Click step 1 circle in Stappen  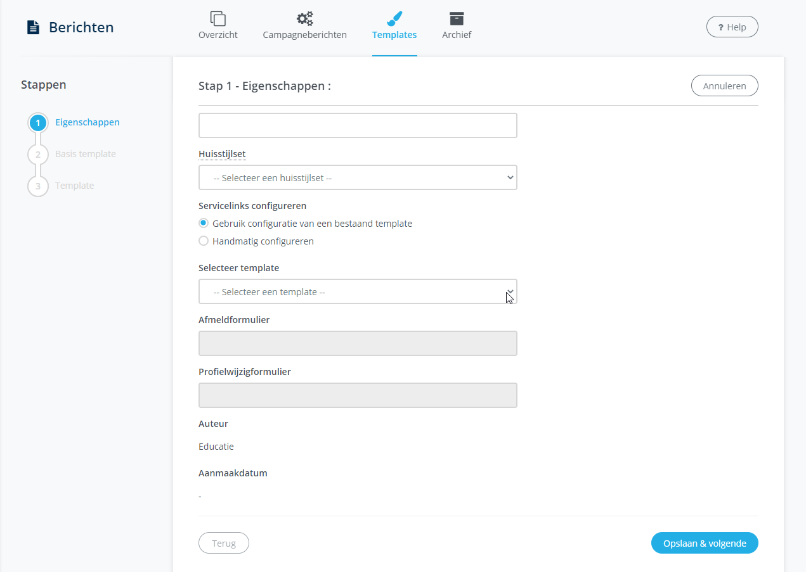(38, 123)
